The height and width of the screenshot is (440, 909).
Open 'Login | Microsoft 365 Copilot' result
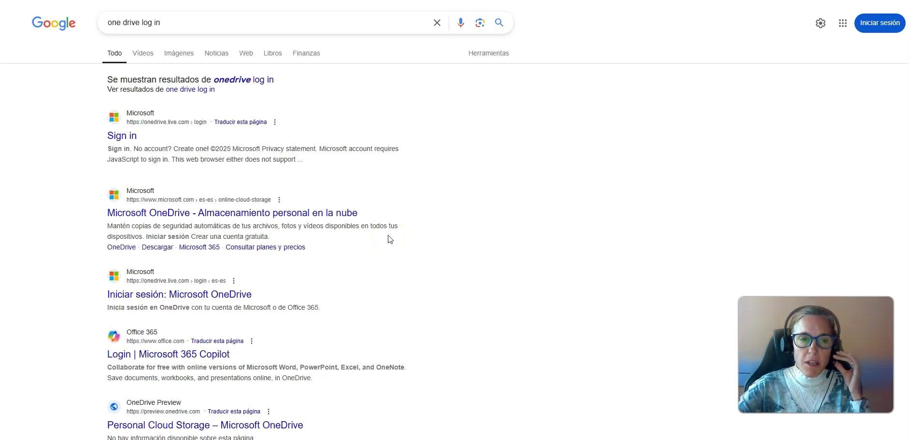[x=168, y=354]
